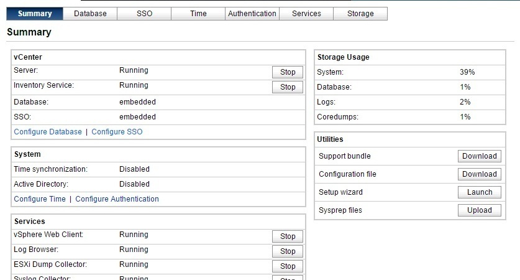The height and width of the screenshot is (280, 520).
Task: Stop the ESXi Dump Collector service
Action: (x=288, y=266)
